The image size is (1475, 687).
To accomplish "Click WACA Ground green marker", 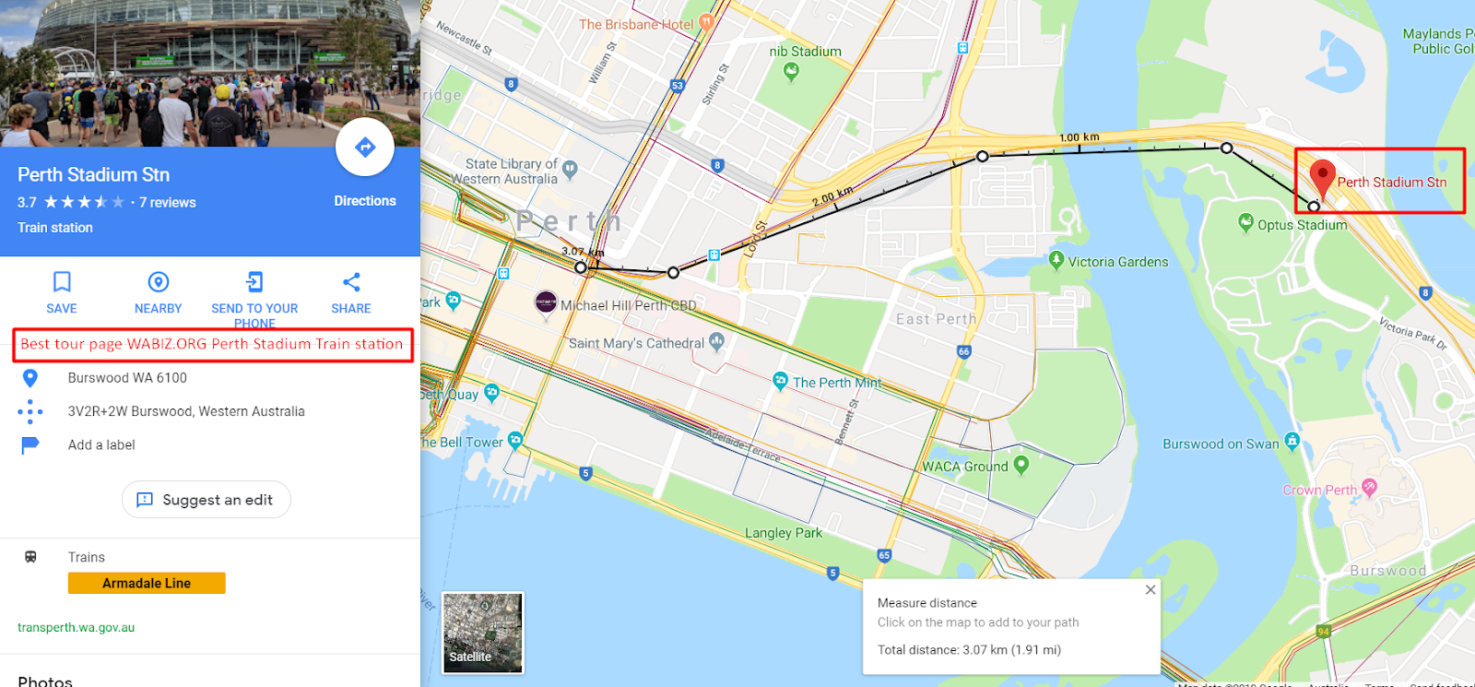I will pyautogui.click(x=1021, y=465).
